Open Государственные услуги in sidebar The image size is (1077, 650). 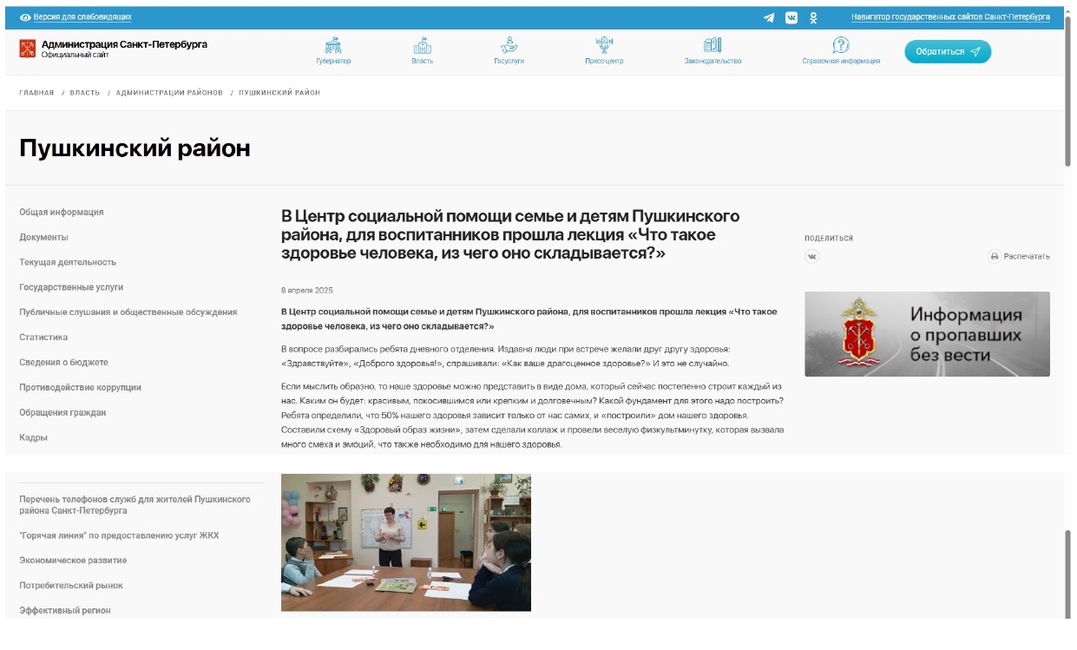[x=71, y=287]
